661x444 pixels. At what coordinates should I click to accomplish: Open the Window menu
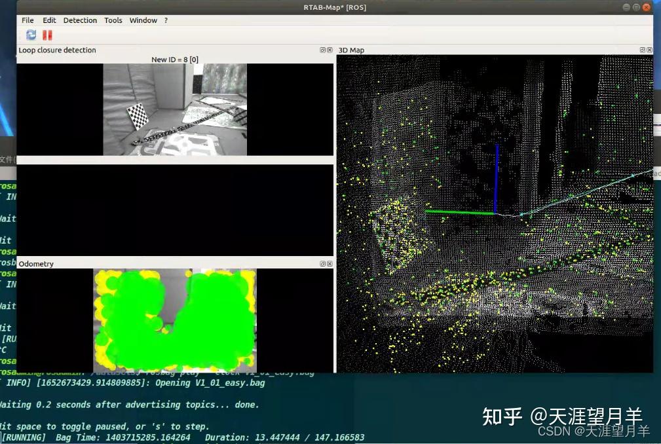143,20
